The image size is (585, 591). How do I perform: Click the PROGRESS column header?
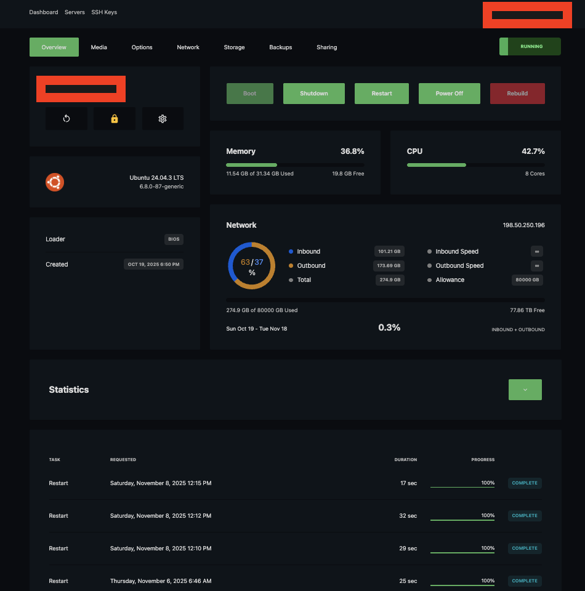point(483,459)
